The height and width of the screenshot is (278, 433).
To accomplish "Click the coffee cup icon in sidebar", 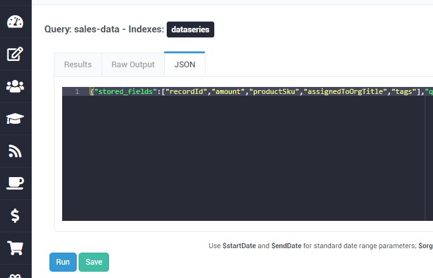I will [x=15, y=183].
